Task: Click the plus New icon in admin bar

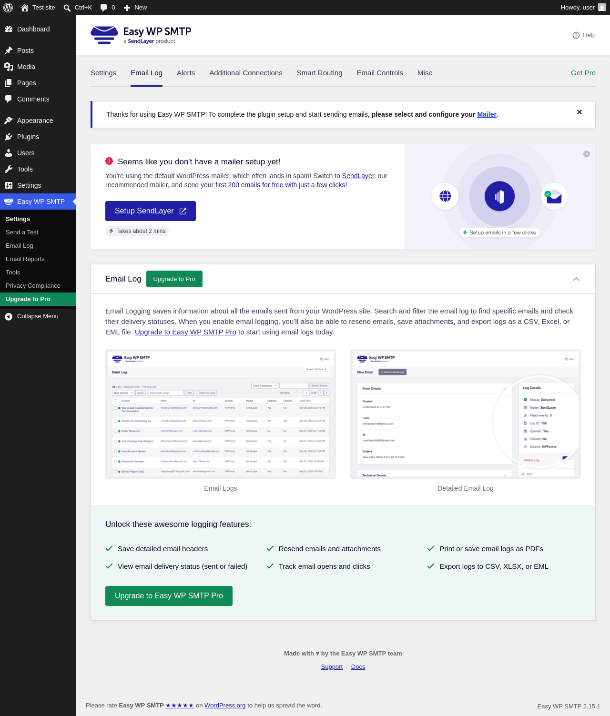Action: pos(127,8)
